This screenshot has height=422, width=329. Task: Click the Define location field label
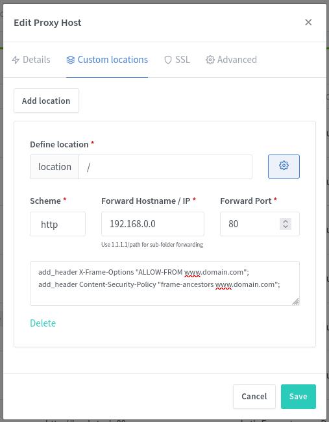click(59, 144)
